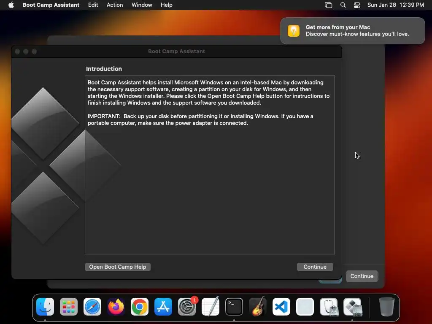Open Control Center in menu bar

click(x=357, y=5)
